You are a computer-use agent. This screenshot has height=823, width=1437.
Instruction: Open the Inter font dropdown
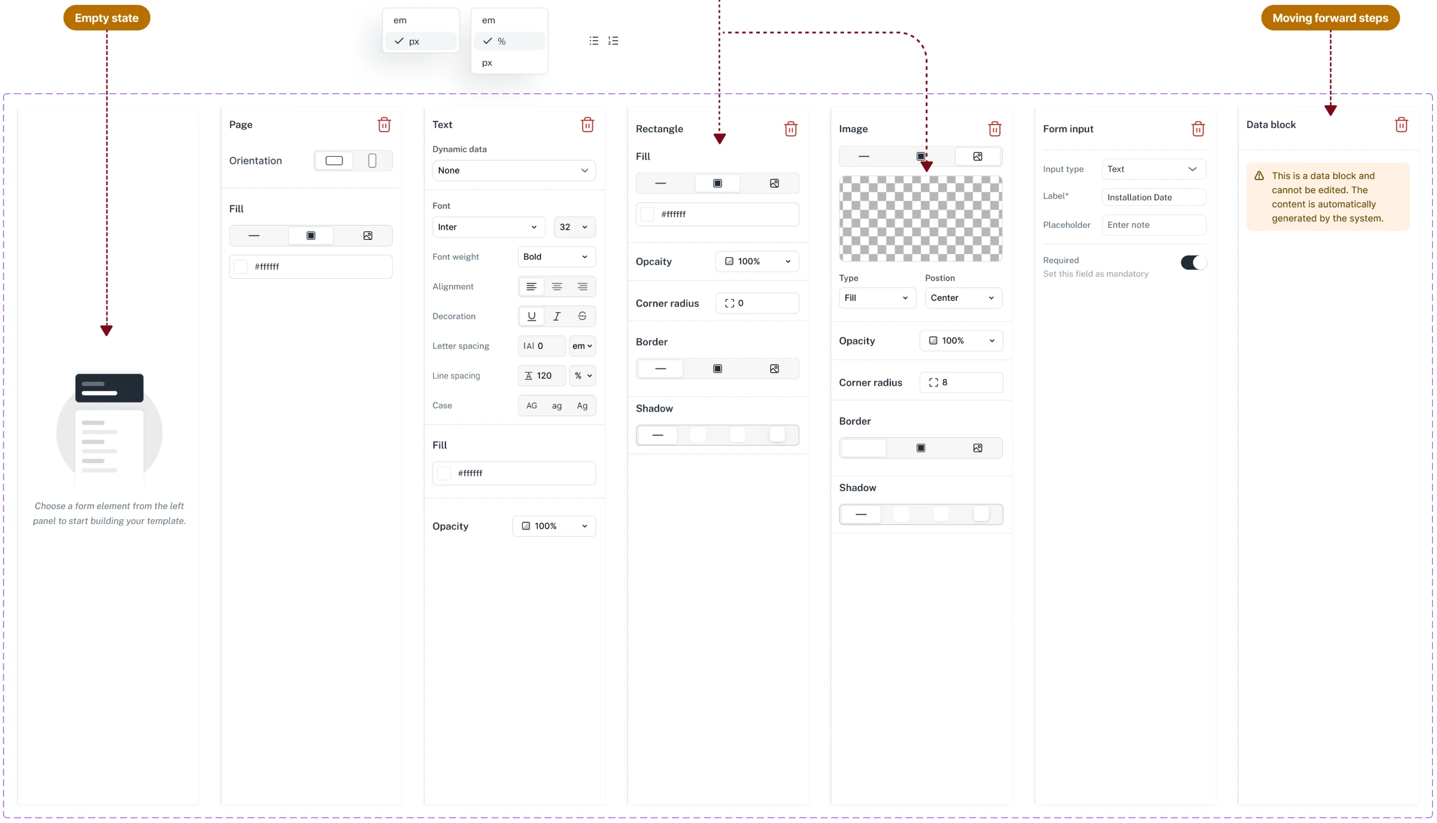click(489, 227)
